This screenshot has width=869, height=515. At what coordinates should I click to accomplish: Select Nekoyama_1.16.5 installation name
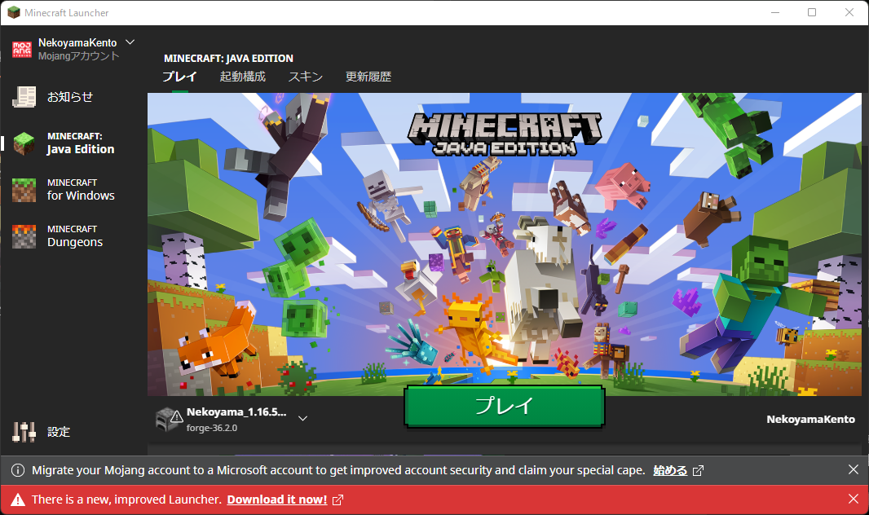click(x=236, y=412)
